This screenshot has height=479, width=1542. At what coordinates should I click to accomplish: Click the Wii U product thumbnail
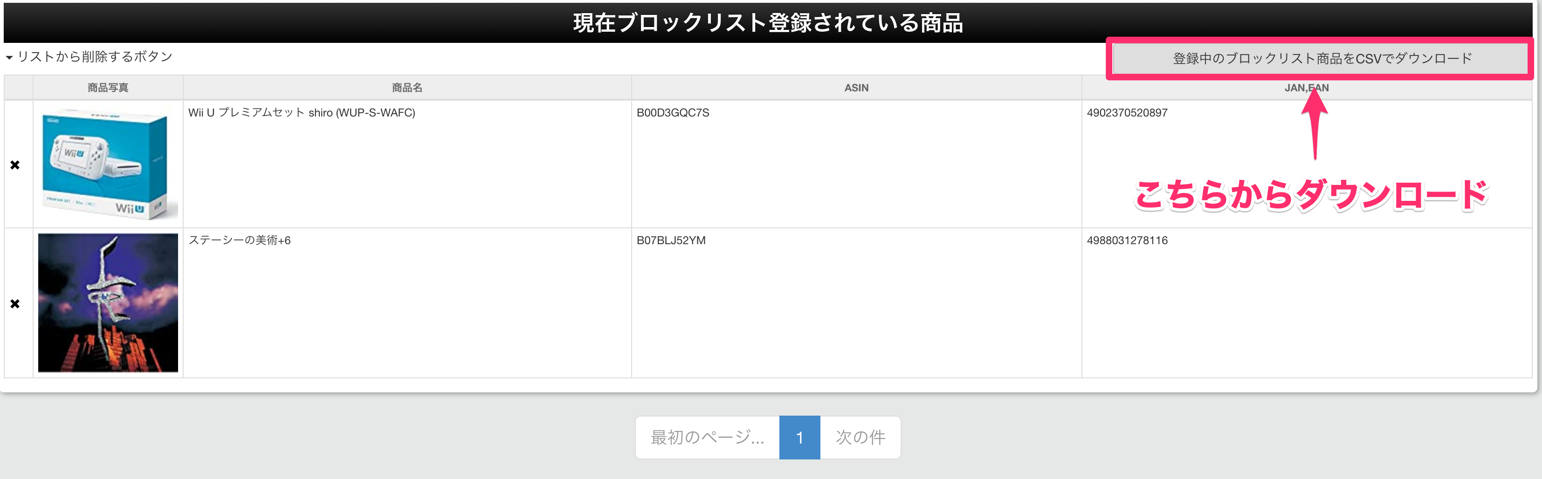coord(108,164)
